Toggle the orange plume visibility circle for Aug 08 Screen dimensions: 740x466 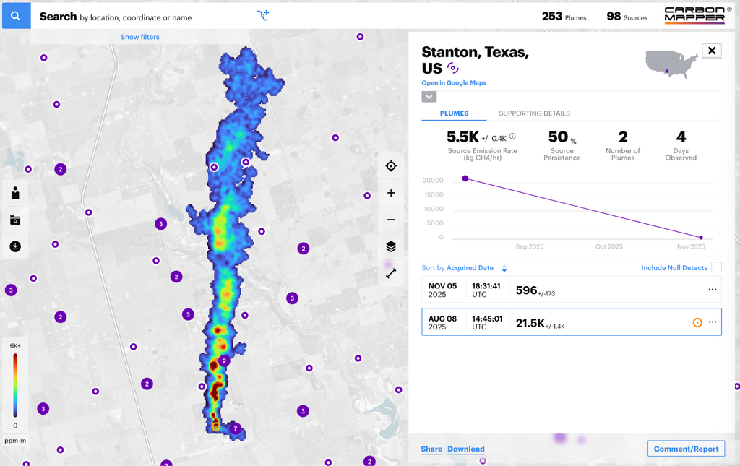point(697,322)
